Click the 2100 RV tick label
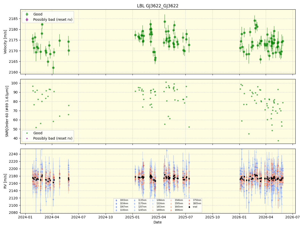The image size is (304, 228). (x=14, y=205)
